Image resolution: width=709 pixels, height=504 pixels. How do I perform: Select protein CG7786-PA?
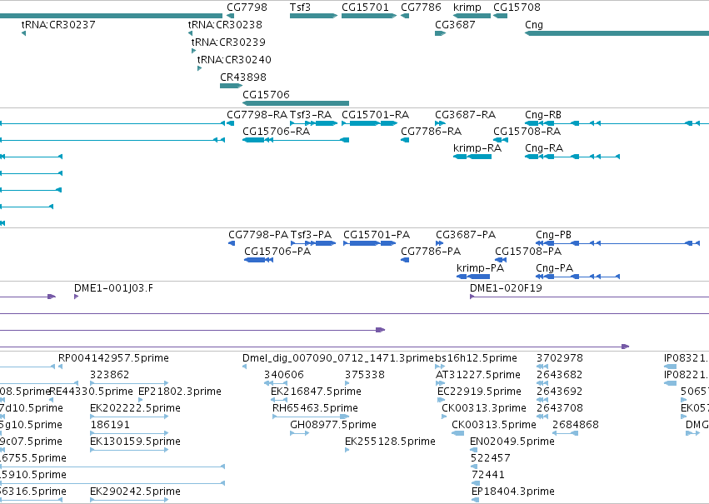click(431, 252)
